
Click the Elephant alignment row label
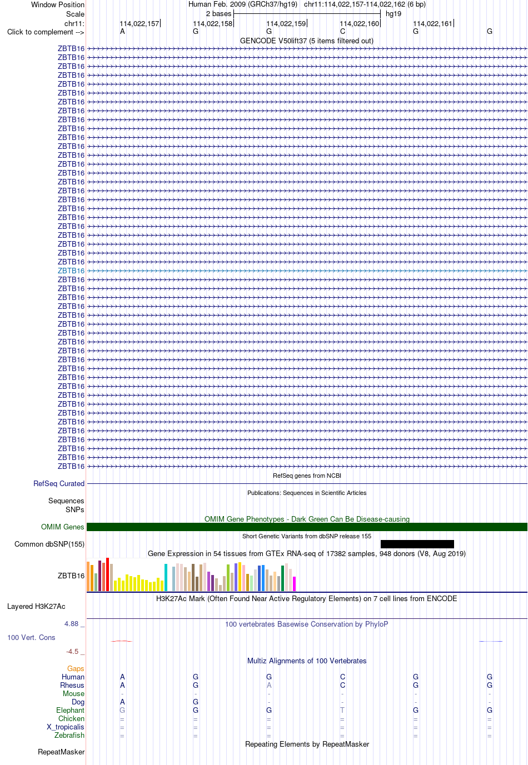(x=70, y=710)
